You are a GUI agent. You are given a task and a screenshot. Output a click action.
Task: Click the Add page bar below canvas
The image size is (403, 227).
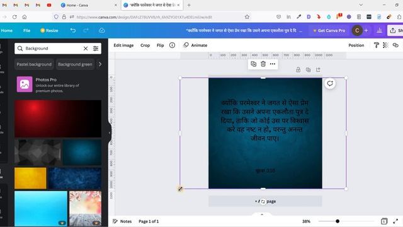click(x=265, y=201)
